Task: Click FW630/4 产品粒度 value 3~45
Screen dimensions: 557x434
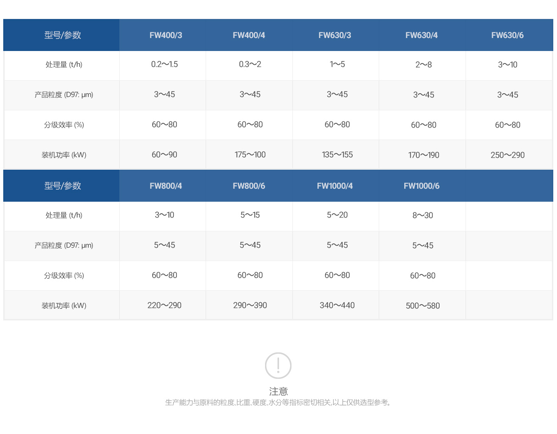Action: (x=423, y=95)
